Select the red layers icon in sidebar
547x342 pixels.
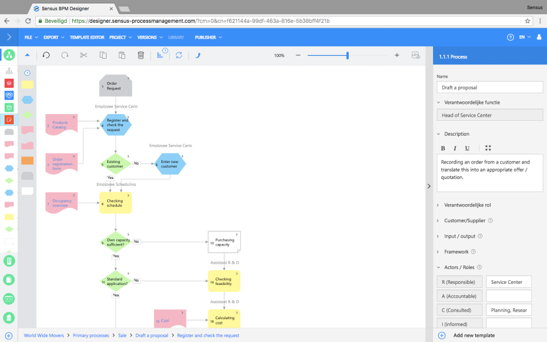9,83
